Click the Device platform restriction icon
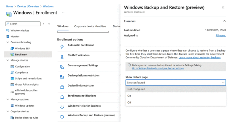The image size is (237, 129). [62, 77]
